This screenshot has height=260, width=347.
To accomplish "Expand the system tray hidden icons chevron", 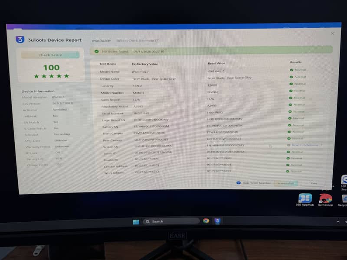I will click(338, 222).
